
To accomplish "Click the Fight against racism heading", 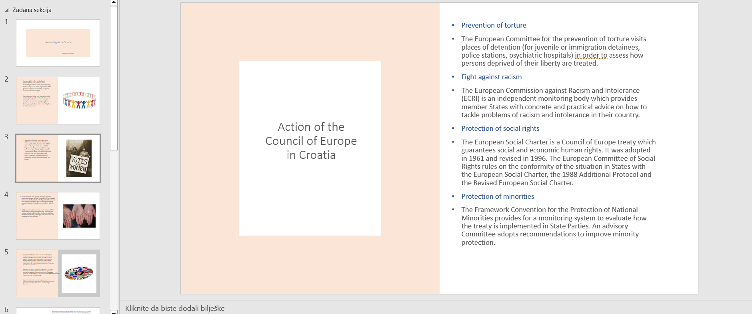I will pyautogui.click(x=491, y=77).
